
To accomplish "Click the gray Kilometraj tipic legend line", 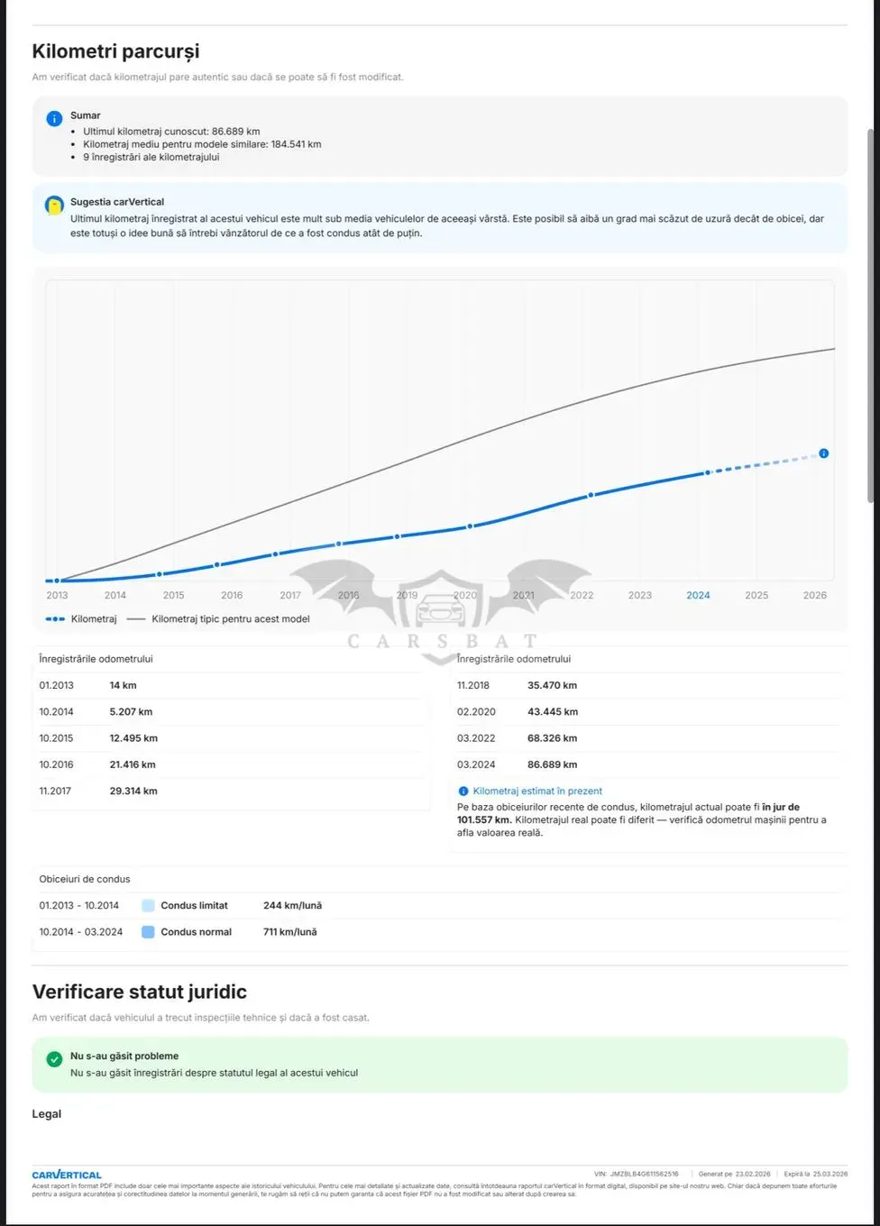I will (x=136, y=619).
